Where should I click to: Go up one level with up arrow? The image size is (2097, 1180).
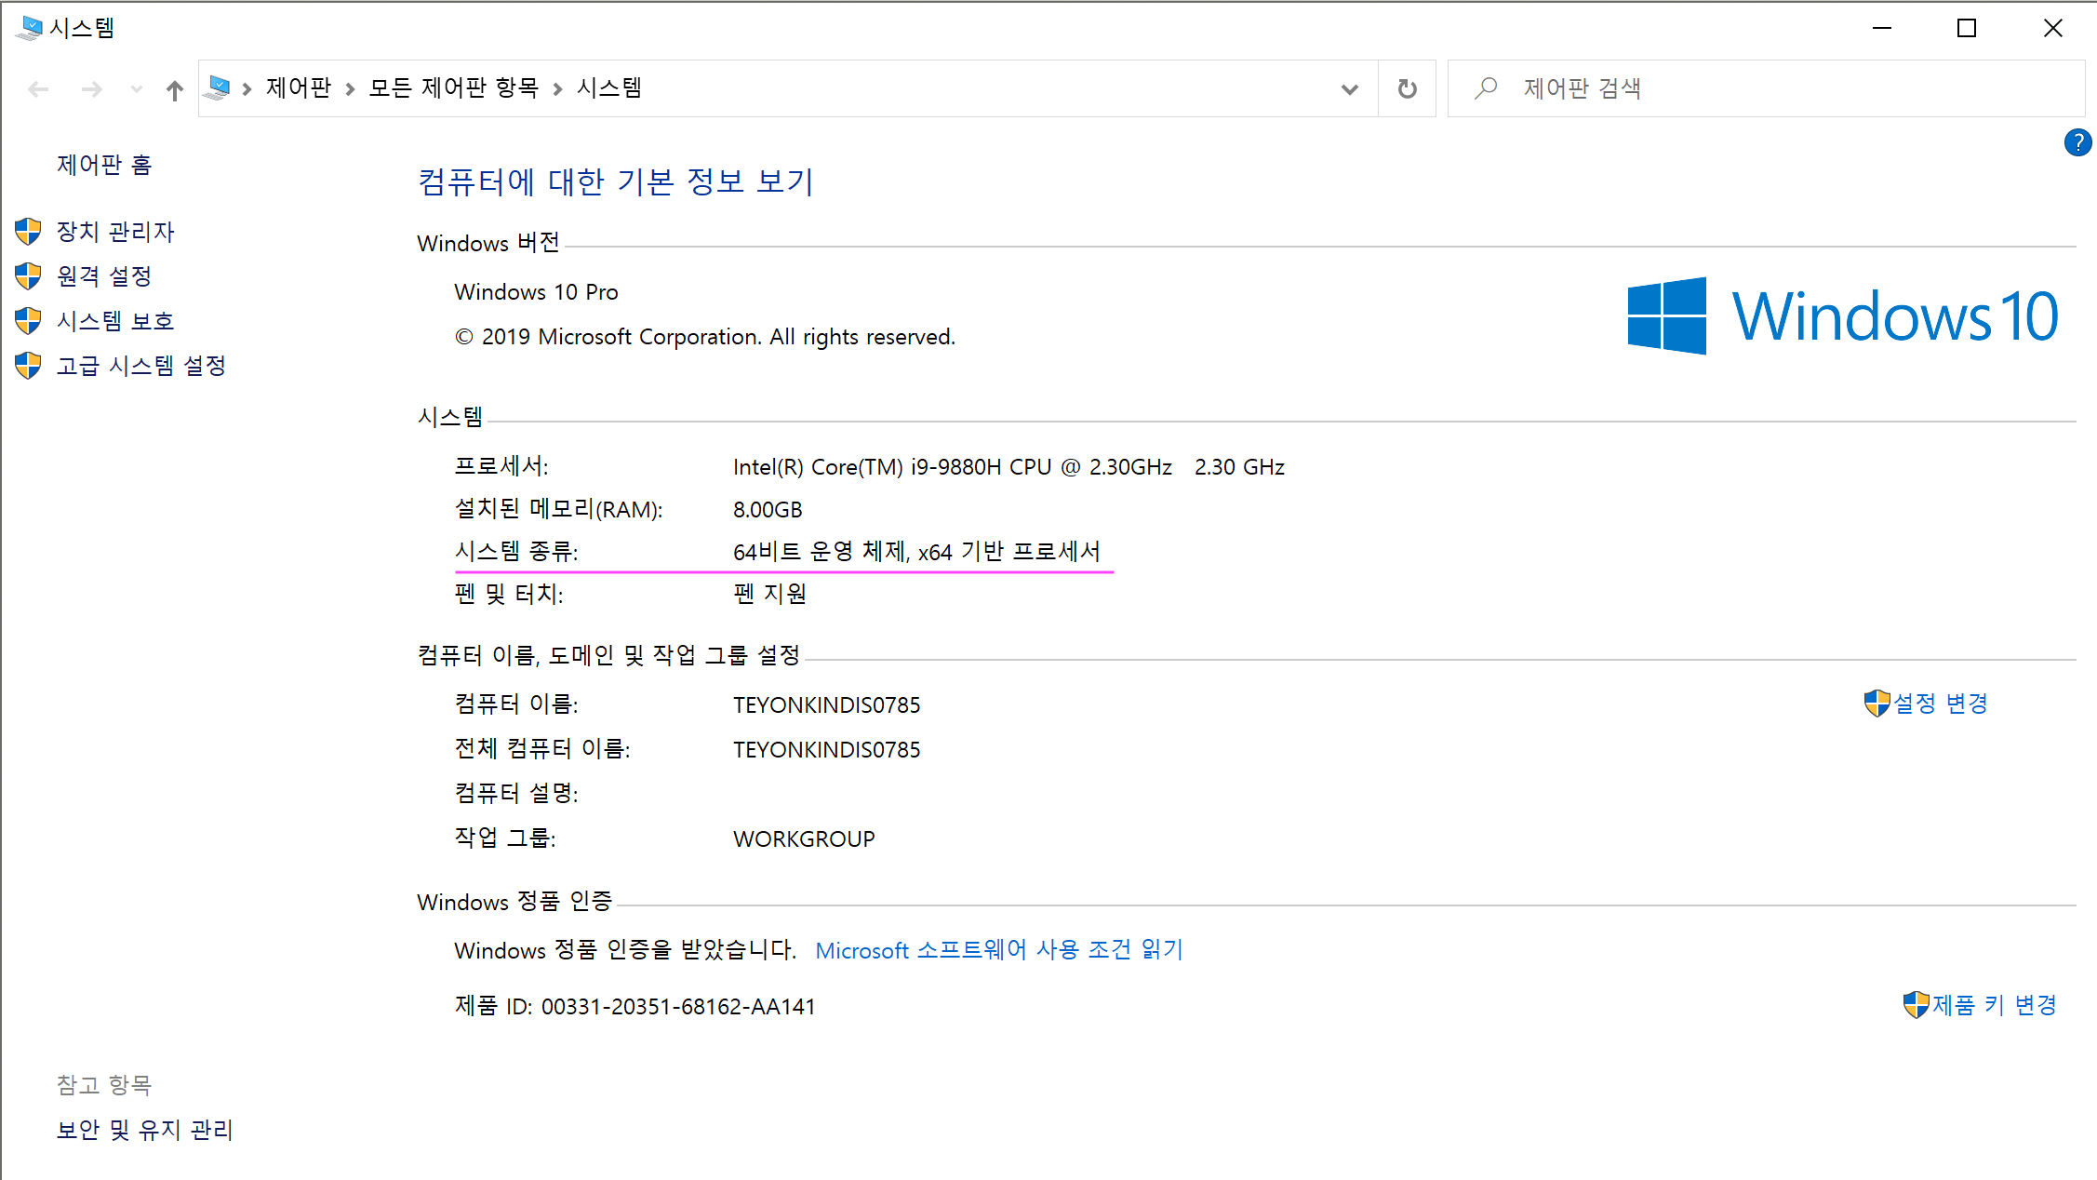pos(174,89)
